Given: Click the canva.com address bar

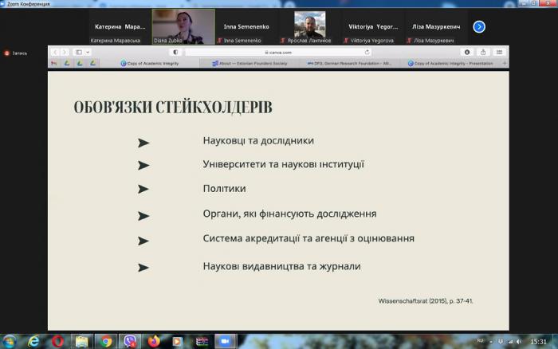Looking at the screenshot, I should [x=271, y=52].
